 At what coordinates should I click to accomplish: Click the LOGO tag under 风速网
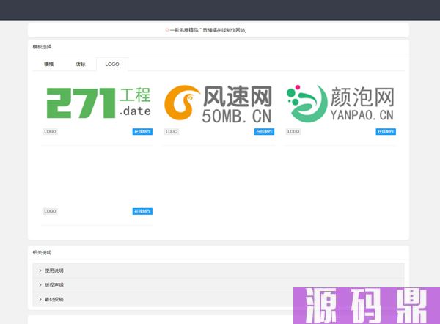pyautogui.click(x=172, y=131)
